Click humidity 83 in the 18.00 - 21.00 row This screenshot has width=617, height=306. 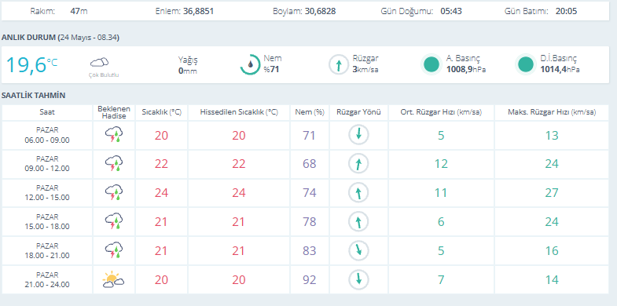(x=310, y=250)
